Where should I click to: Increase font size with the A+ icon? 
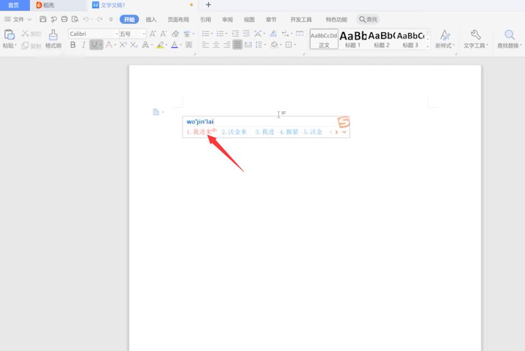point(153,34)
